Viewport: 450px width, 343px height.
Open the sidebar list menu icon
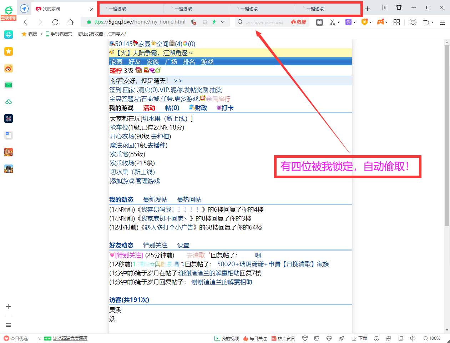coord(9,325)
